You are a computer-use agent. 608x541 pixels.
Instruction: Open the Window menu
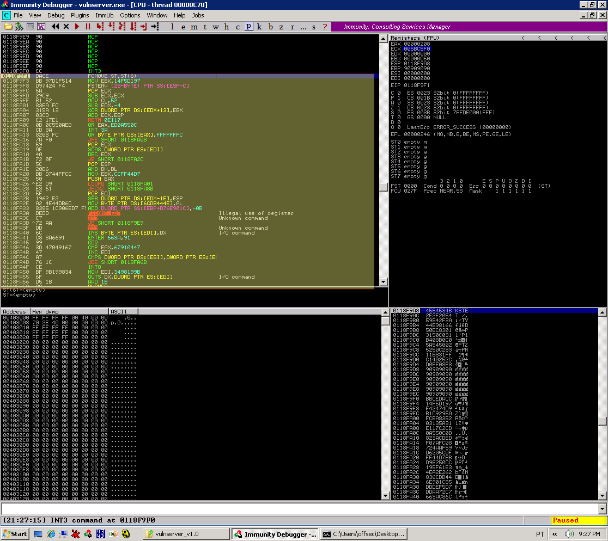157,15
